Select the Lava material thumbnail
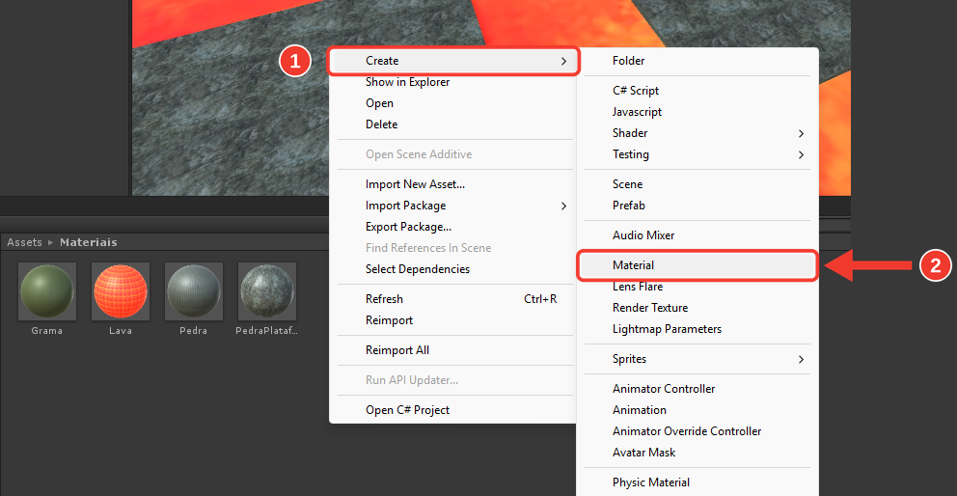 tap(121, 291)
